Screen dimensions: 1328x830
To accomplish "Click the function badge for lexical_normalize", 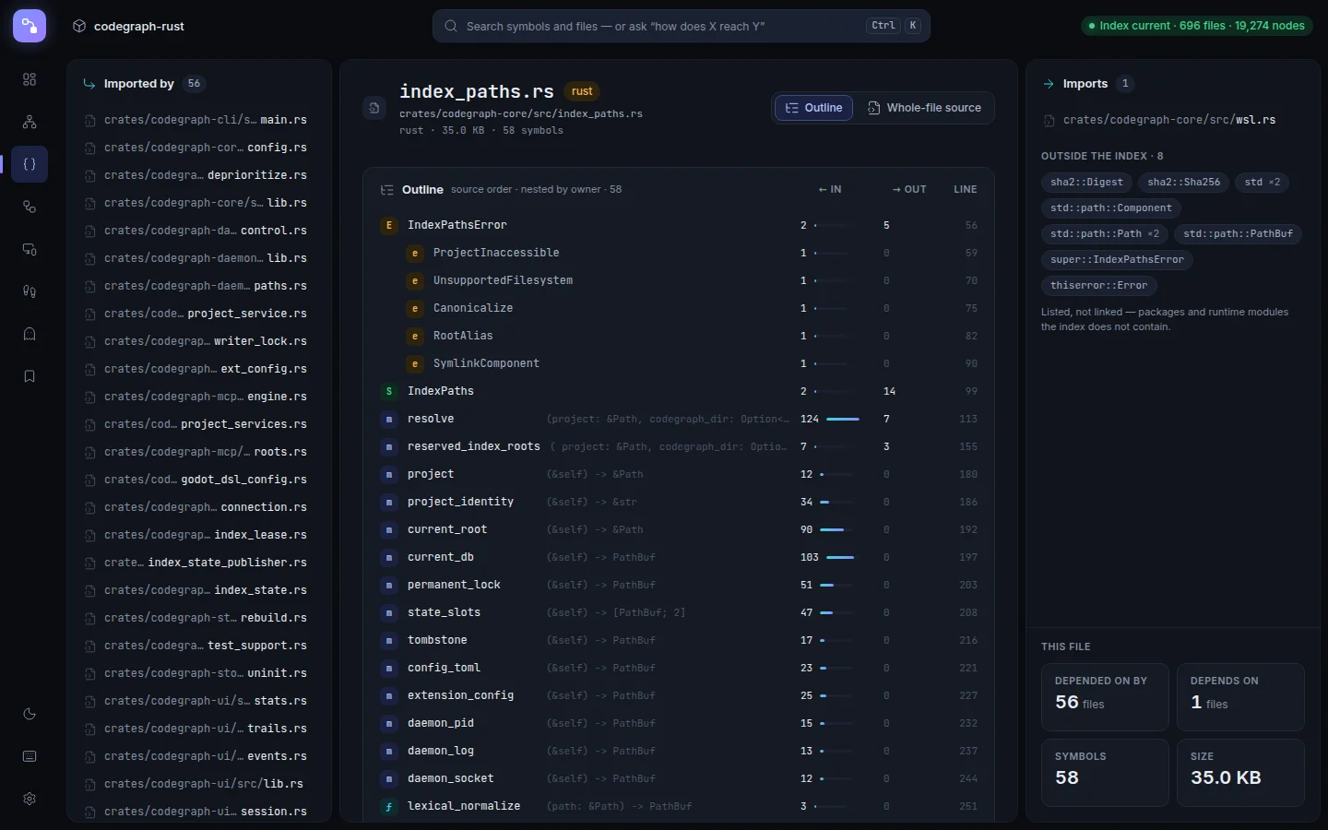I will (x=389, y=806).
